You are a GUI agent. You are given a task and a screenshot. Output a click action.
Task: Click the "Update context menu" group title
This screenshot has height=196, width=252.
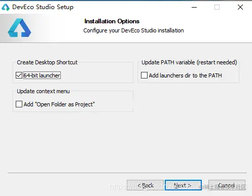point(43,91)
